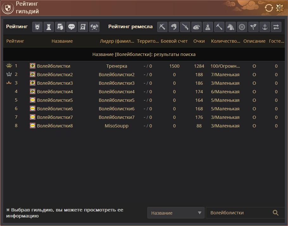
Task: Open the trade arrows craft ranking
Action: 276,27
